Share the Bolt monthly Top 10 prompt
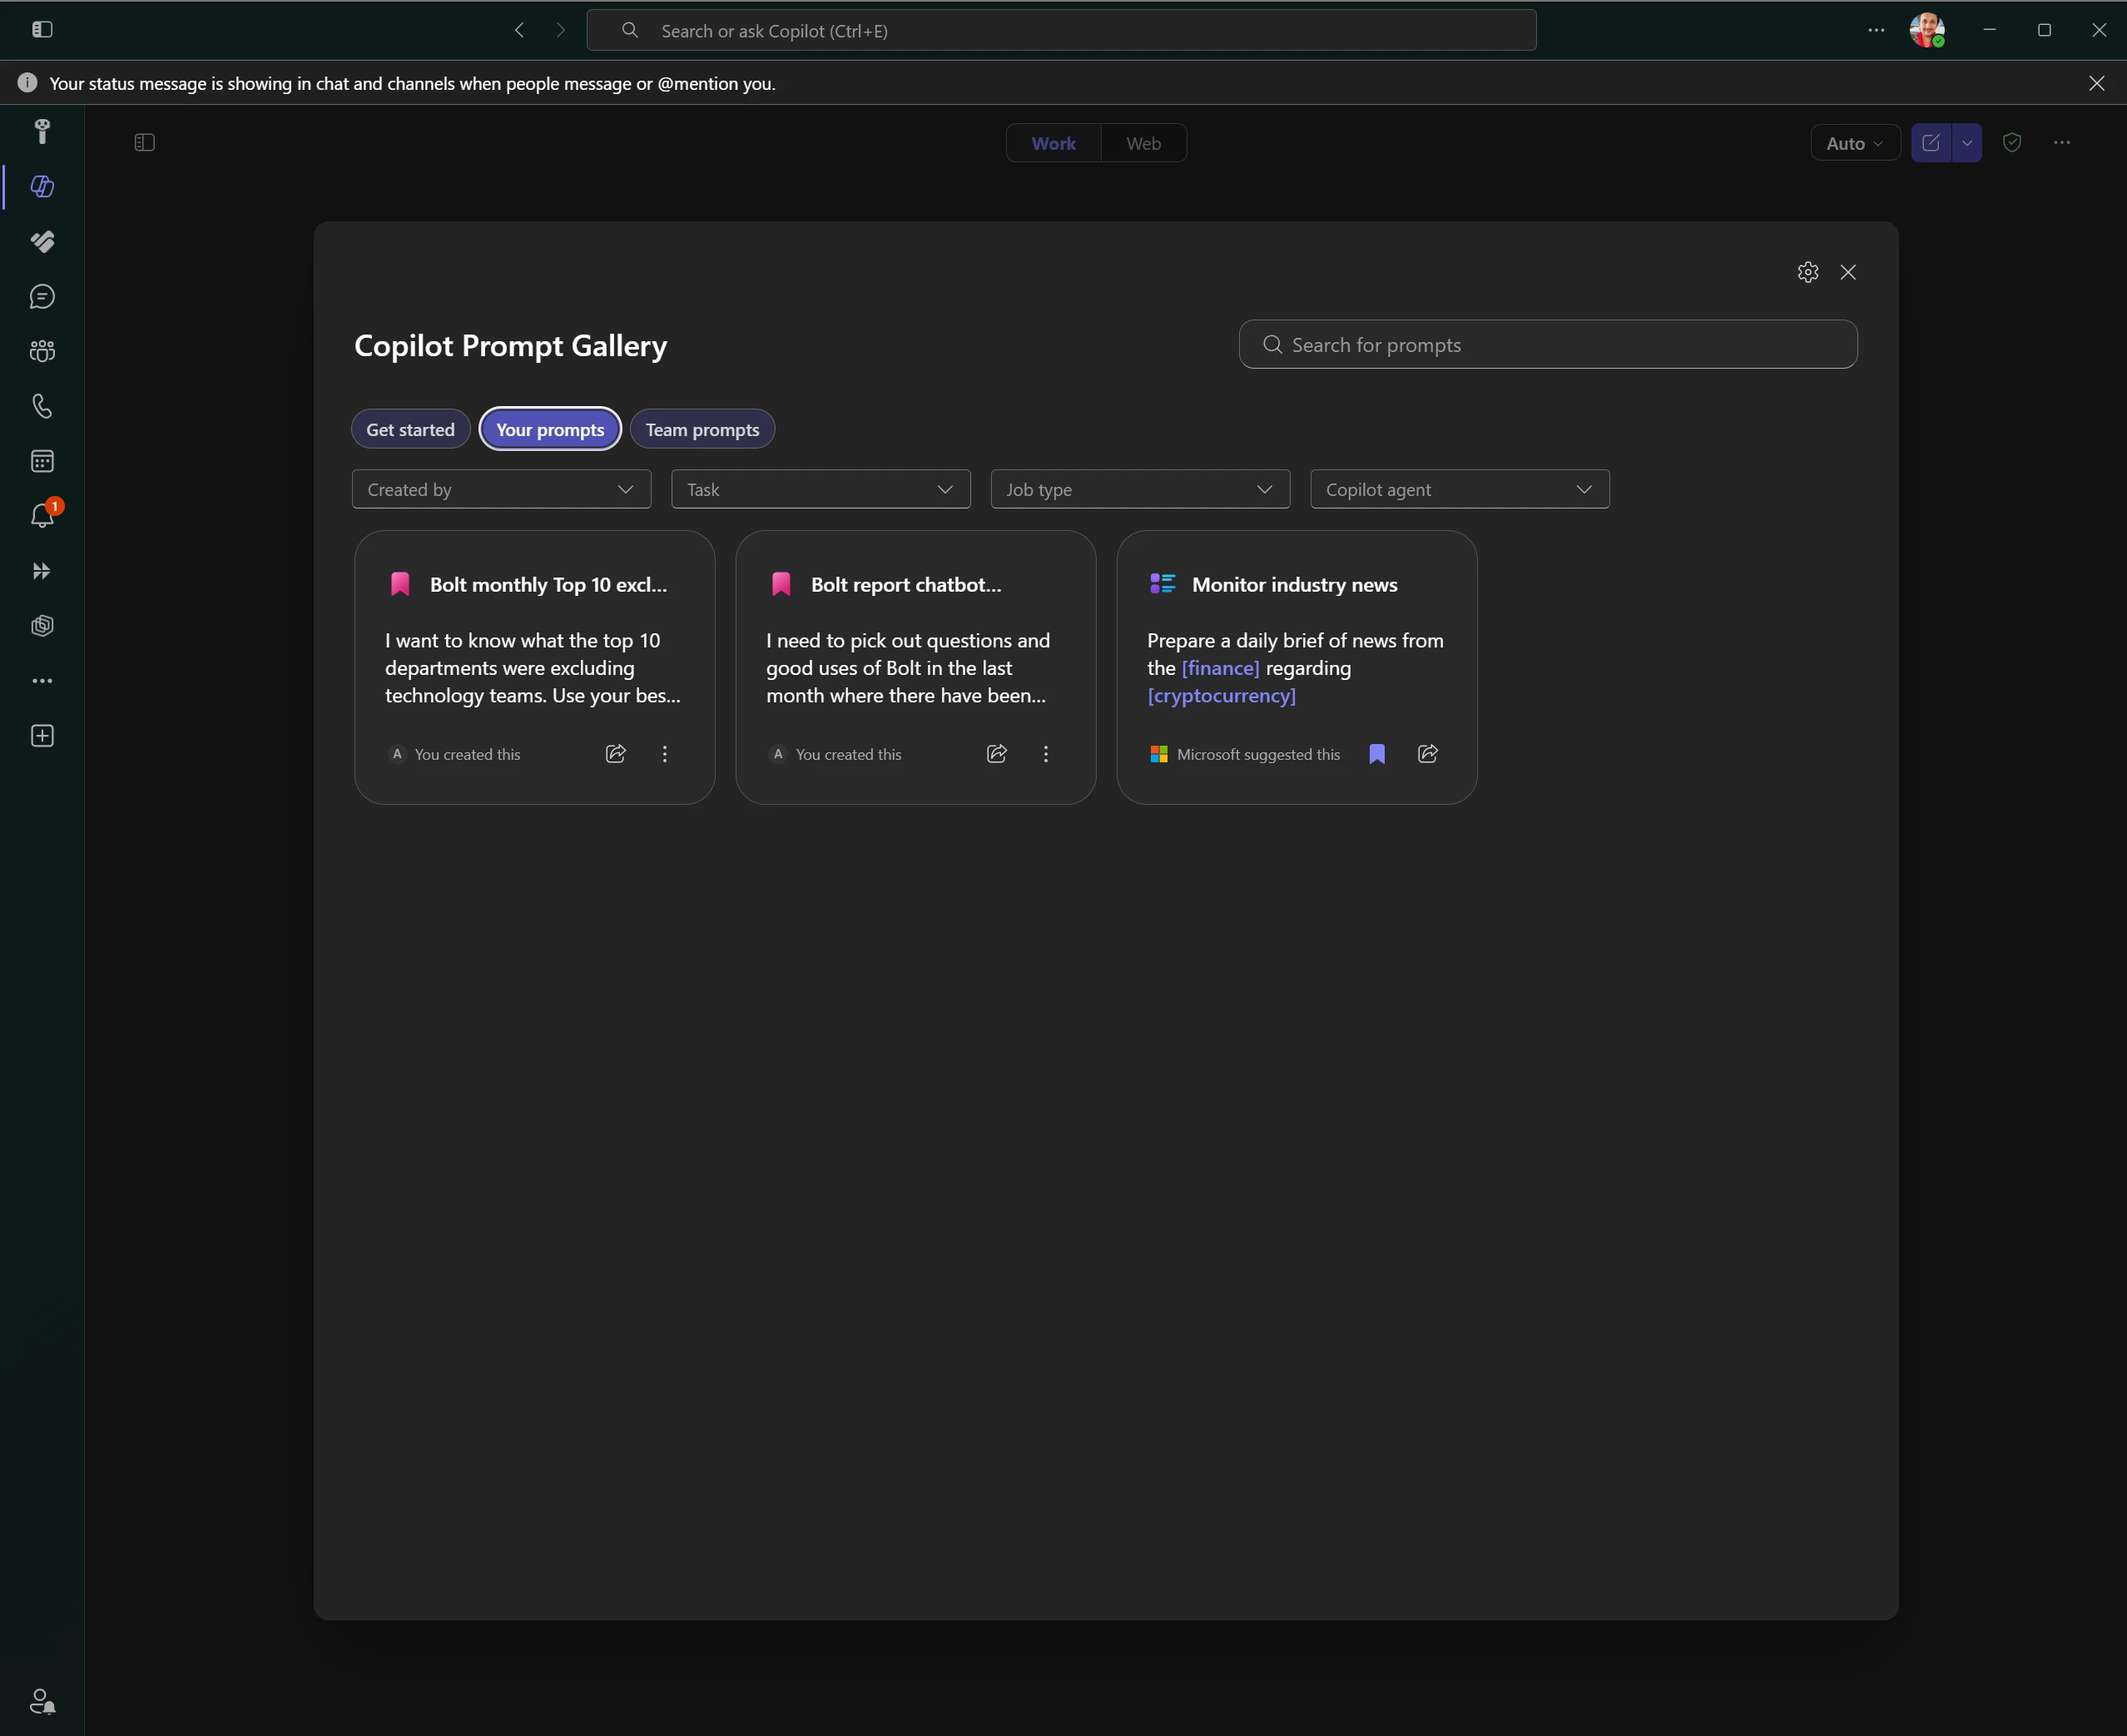Screen dimensions: 2127x1736 (x=616, y=754)
